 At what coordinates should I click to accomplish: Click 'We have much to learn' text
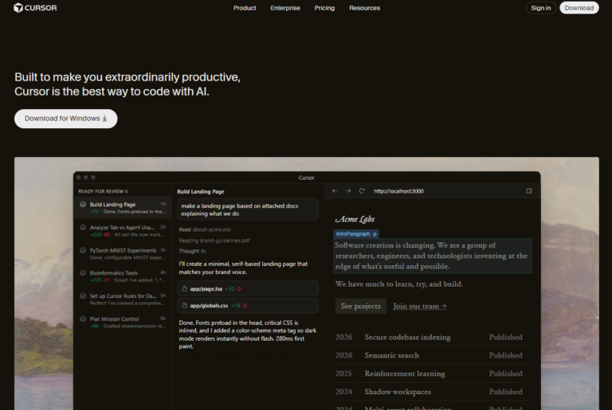pyautogui.click(x=399, y=284)
